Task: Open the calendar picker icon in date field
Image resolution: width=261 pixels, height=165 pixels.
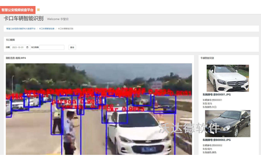Action: coord(27,48)
